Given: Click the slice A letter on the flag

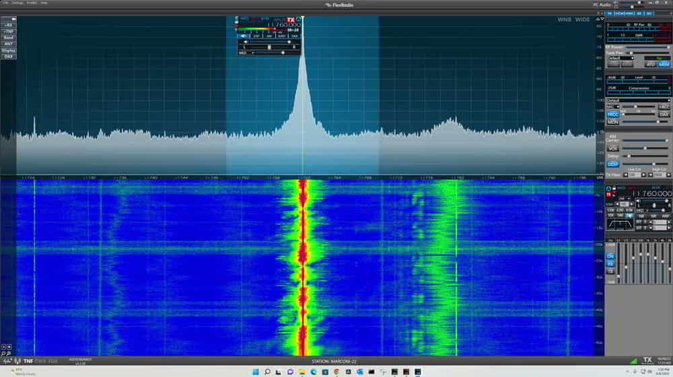Looking at the screenshot, I should tap(299, 19).
